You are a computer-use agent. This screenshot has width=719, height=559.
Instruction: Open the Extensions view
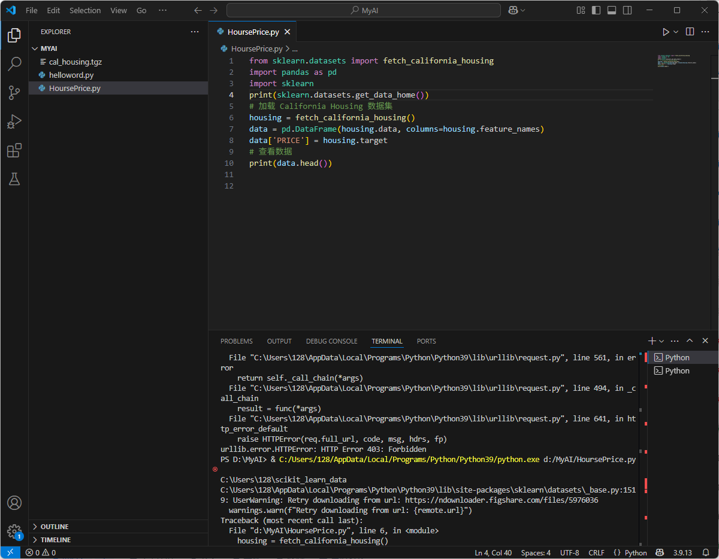coord(14,150)
